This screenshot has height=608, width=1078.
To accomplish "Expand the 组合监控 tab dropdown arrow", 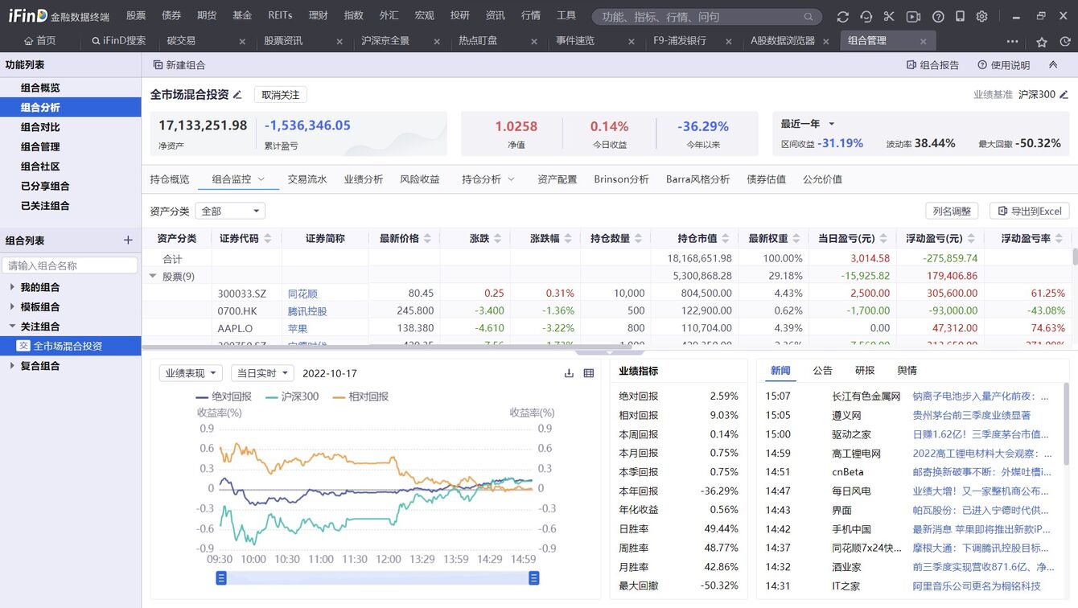I will [261, 179].
